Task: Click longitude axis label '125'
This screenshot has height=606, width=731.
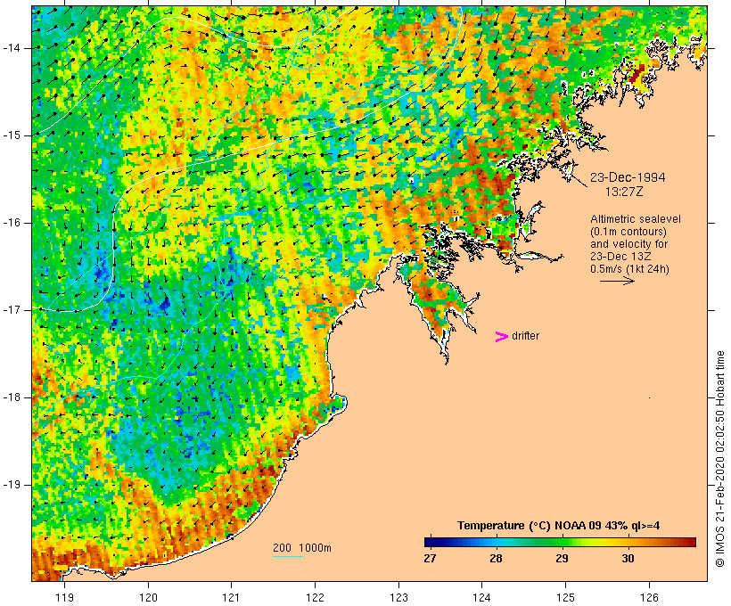Action: [x=565, y=597]
